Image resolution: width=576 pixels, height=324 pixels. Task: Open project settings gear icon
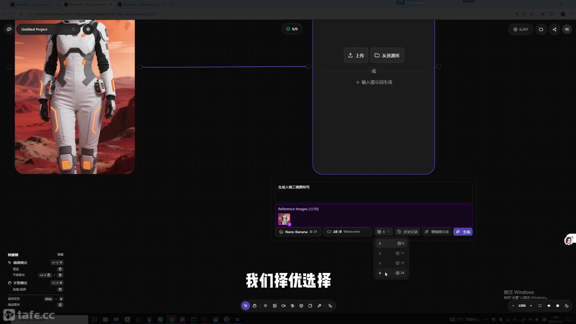(88, 29)
